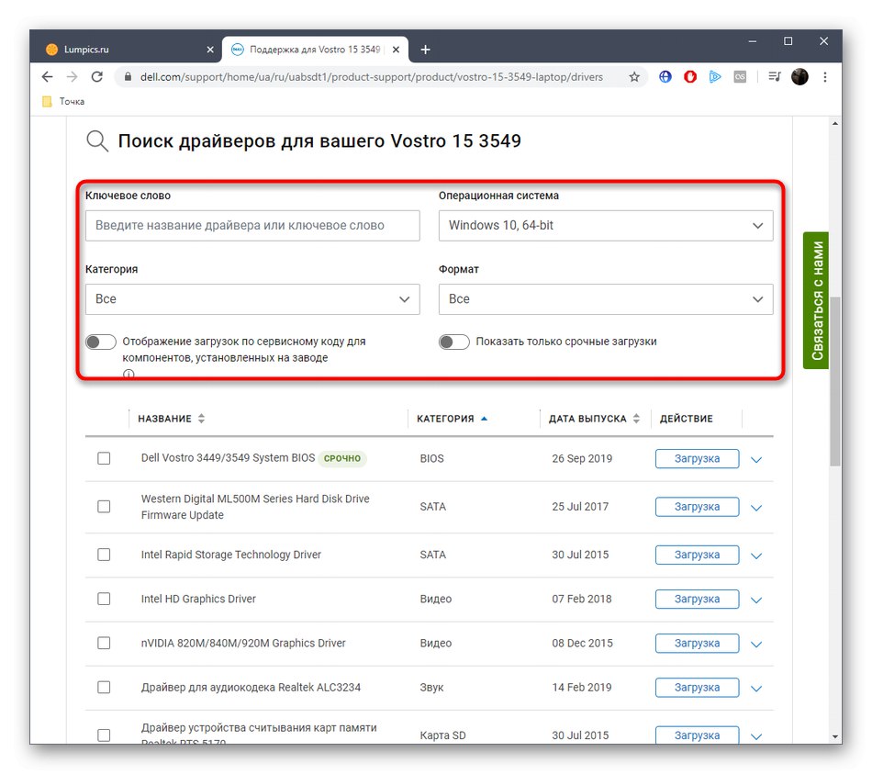Close the Lumpics.ru tab
This screenshot has height=774, width=872.
tap(210, 50)
